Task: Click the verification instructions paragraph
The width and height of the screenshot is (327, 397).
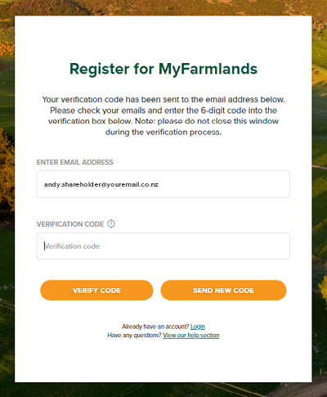Action: point(163,115)
